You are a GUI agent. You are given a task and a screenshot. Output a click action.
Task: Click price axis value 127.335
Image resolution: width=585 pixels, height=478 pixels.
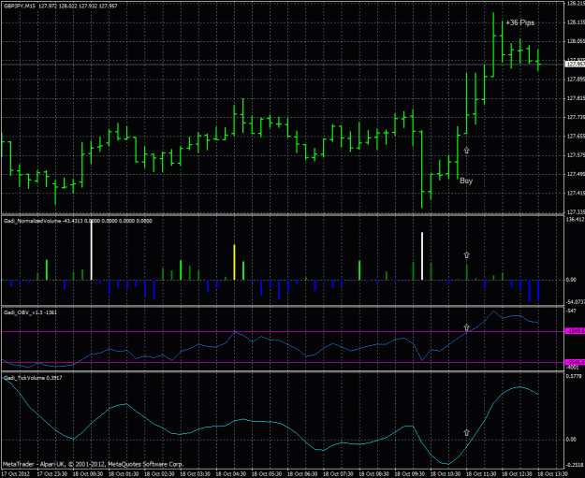[x=576, y=212]
